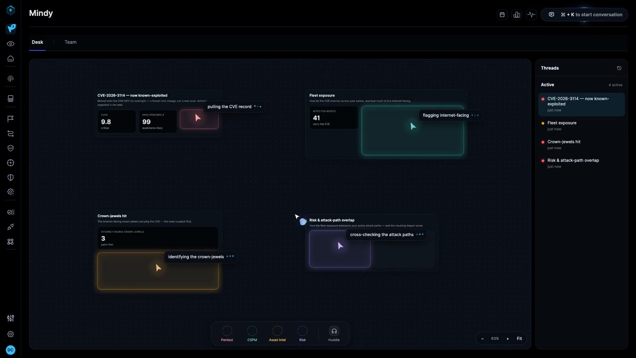Click the purple loading panel in the Risk & attack-path card
Screen dimensions: 636x358
point(340,249)
